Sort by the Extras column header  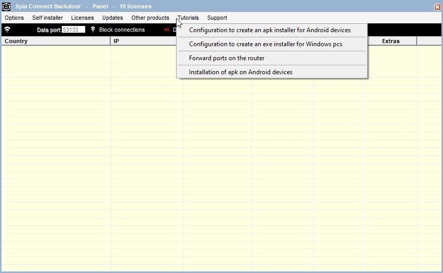(391, 41)
